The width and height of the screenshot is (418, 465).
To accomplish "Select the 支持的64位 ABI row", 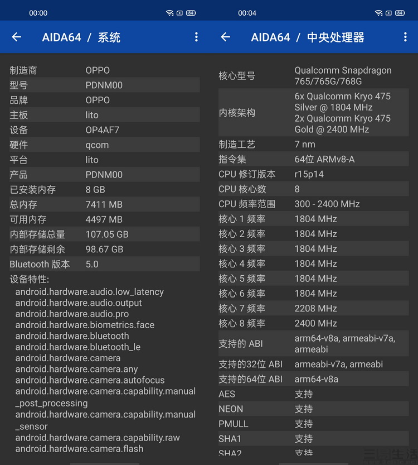I will (313, 378).
